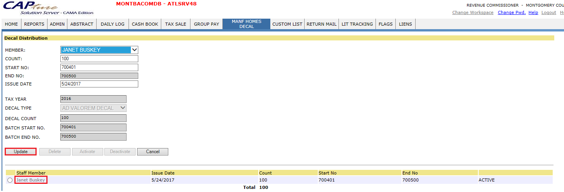
Task: Select the Janet Buskey row radio button
Action: click(10, 180)
